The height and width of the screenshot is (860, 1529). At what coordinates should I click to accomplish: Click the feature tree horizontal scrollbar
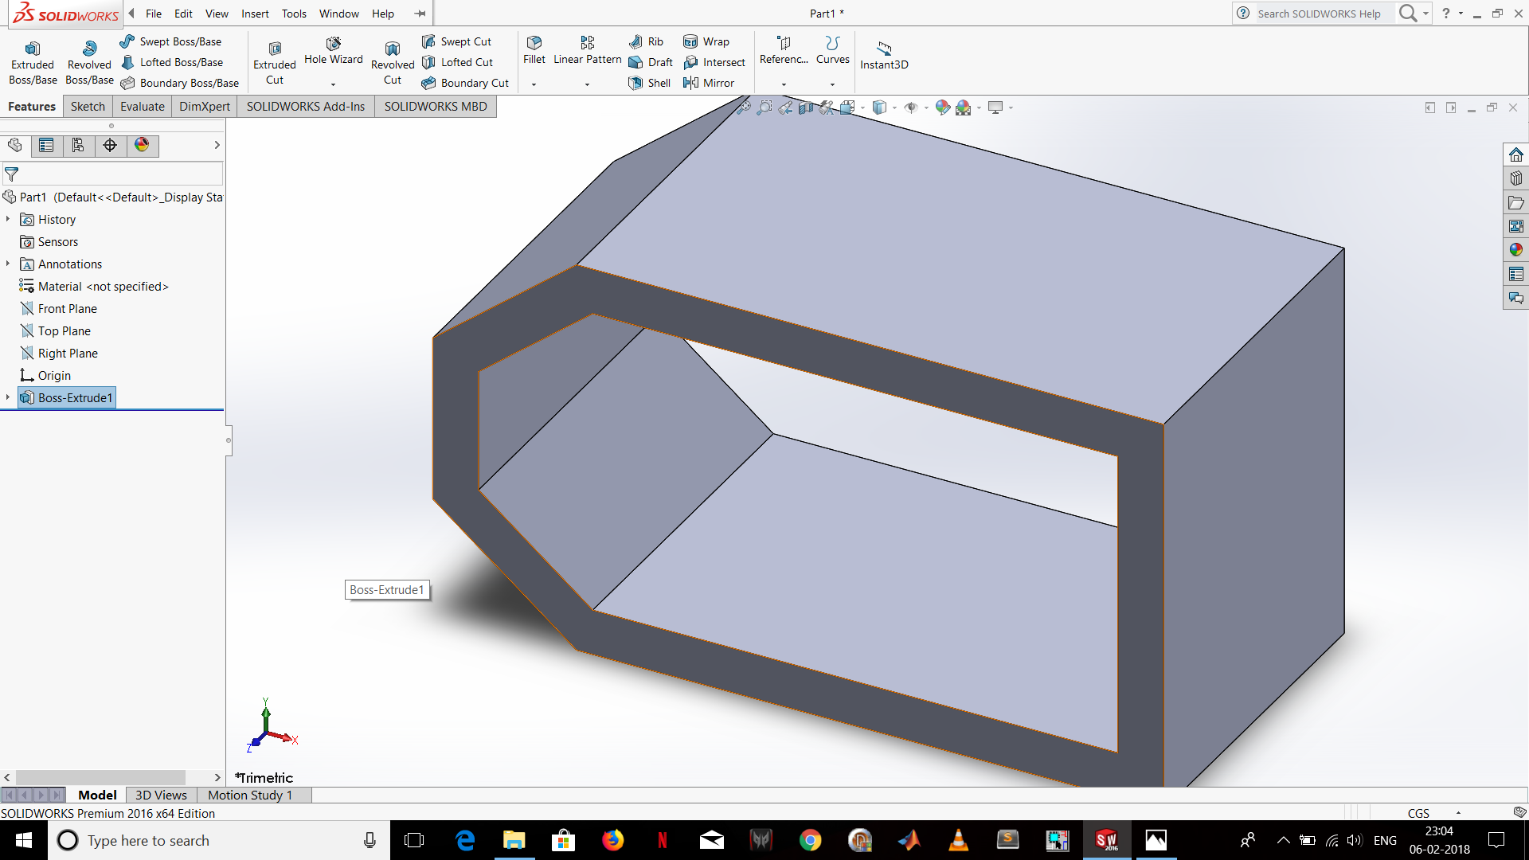[100, 777]
